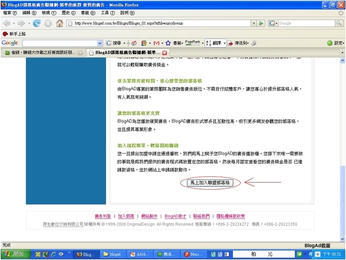Open the 網站製作 footer link

(149, 216)
